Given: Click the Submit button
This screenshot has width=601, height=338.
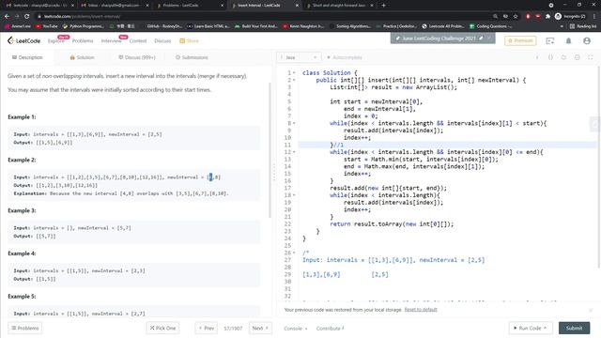Looking at the screenshot, I should 574,328.
